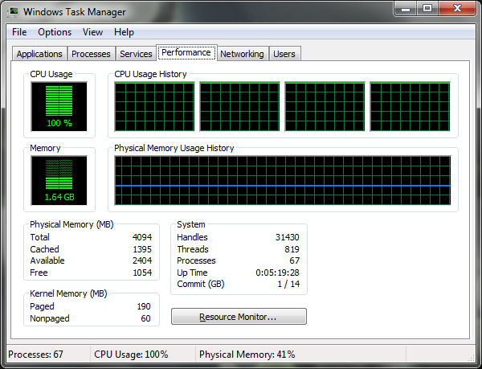The height and width of the screenshot is (369, 482).
Task: Select the Performance tab
Action: pyautogui.click(x=186, y=52)
